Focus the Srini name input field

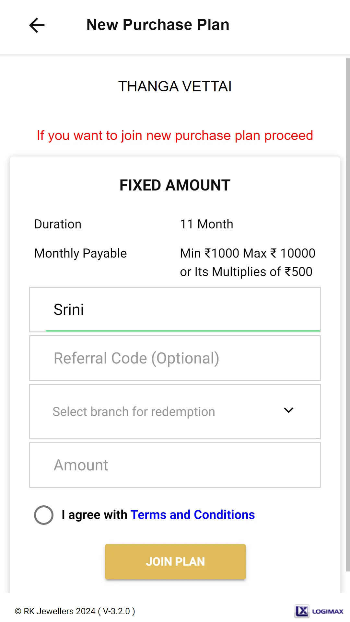coord(175,309)
